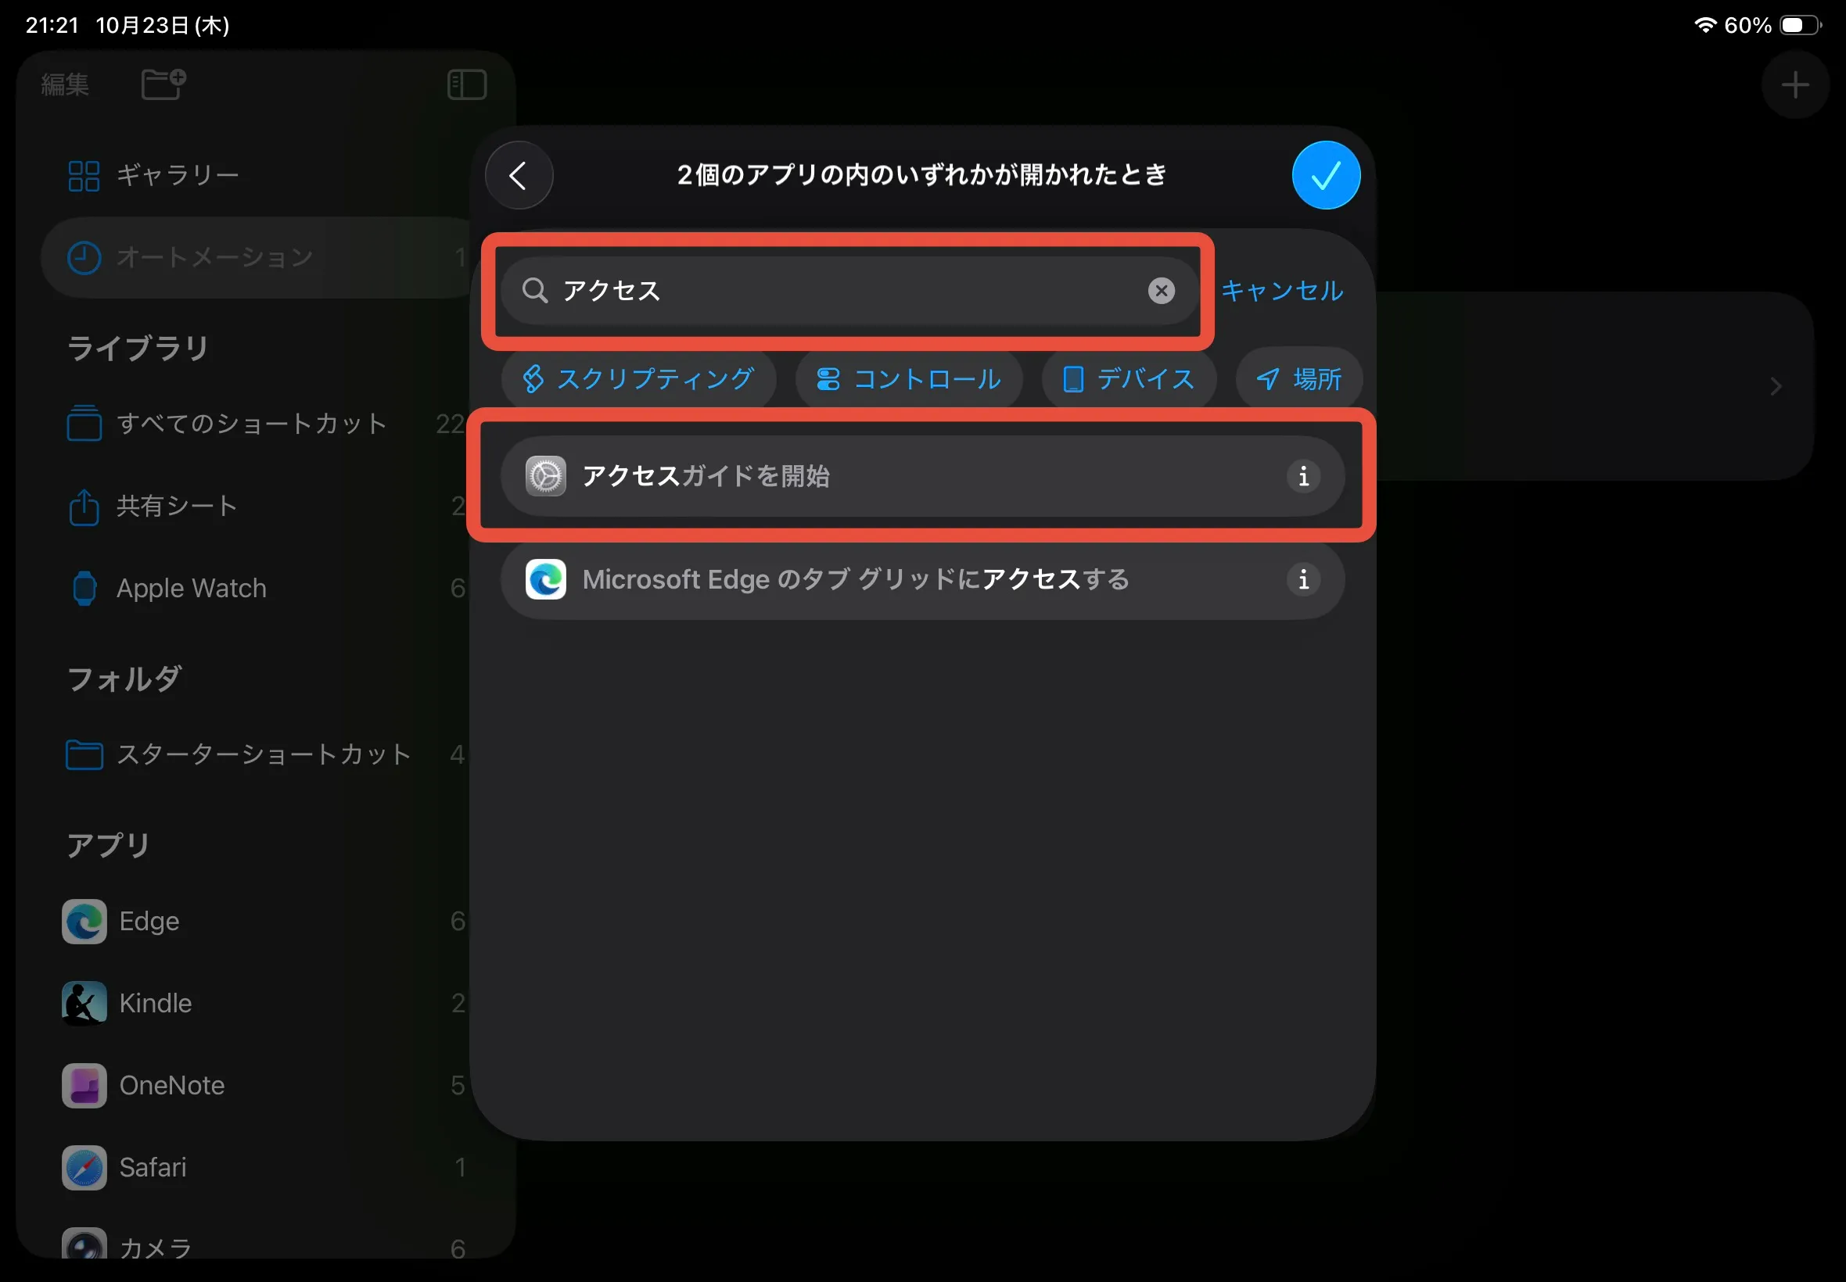Clear the search field text
The width and height of the screenshot is (1846, 1282).
tap(1161, 291)
